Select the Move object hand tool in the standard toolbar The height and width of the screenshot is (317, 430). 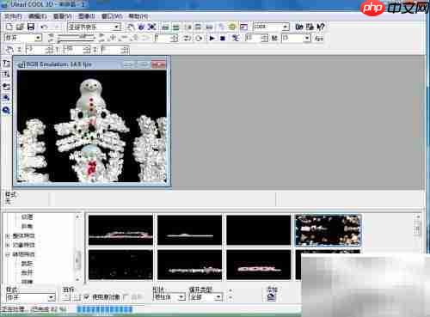pyautogui.click(x=131, y=27)
